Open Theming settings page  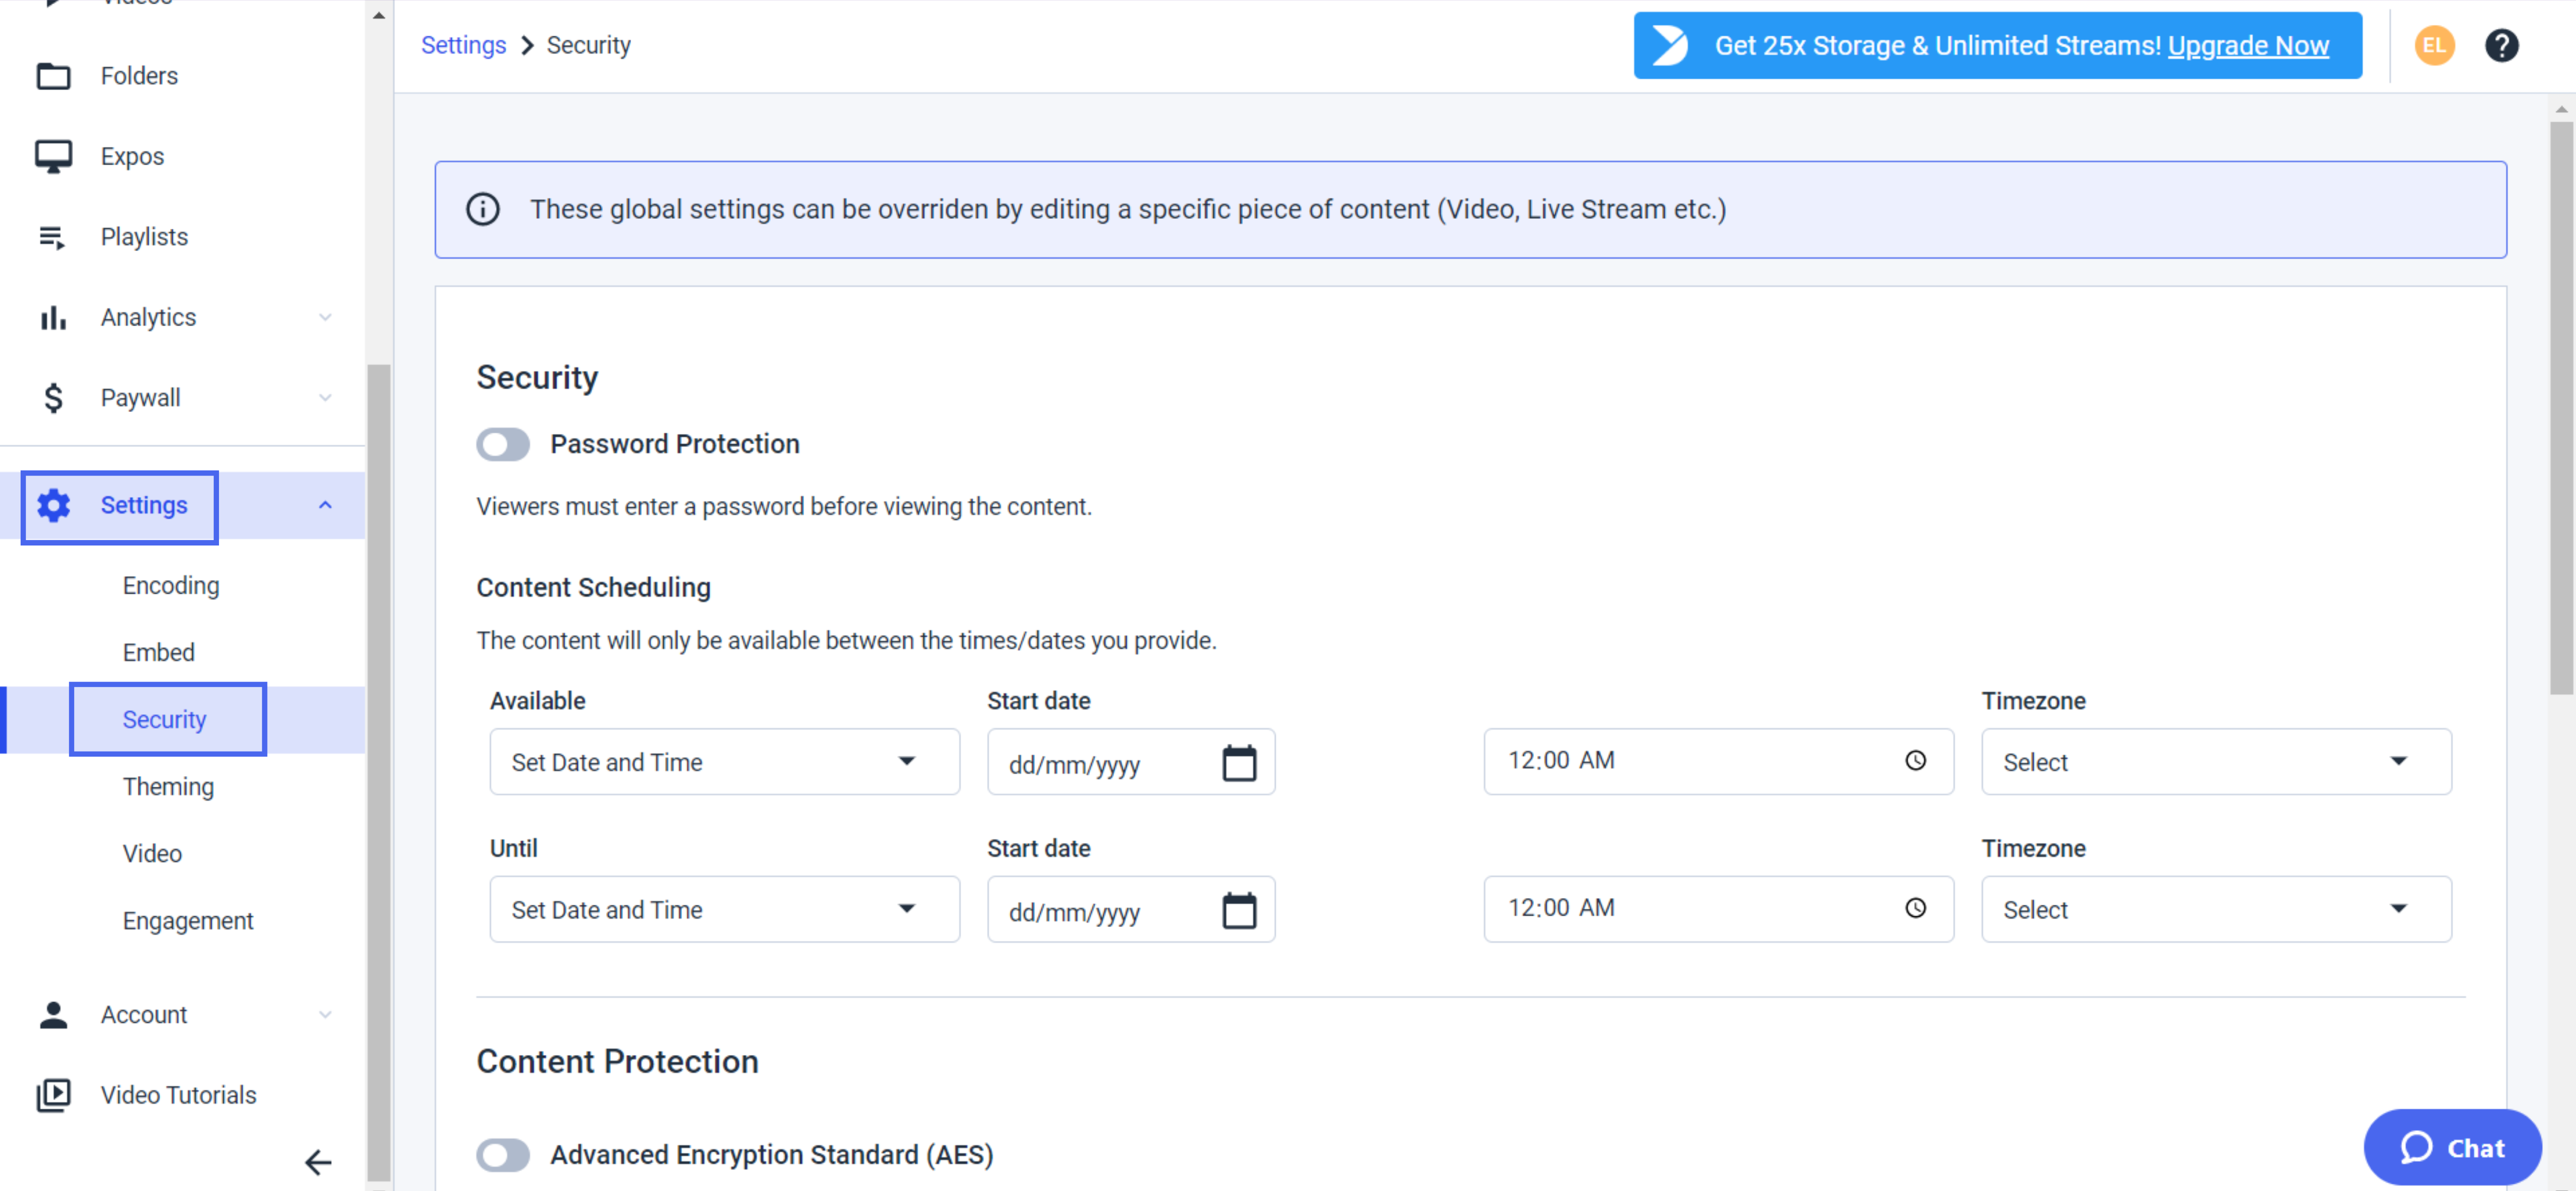[168, 787]
